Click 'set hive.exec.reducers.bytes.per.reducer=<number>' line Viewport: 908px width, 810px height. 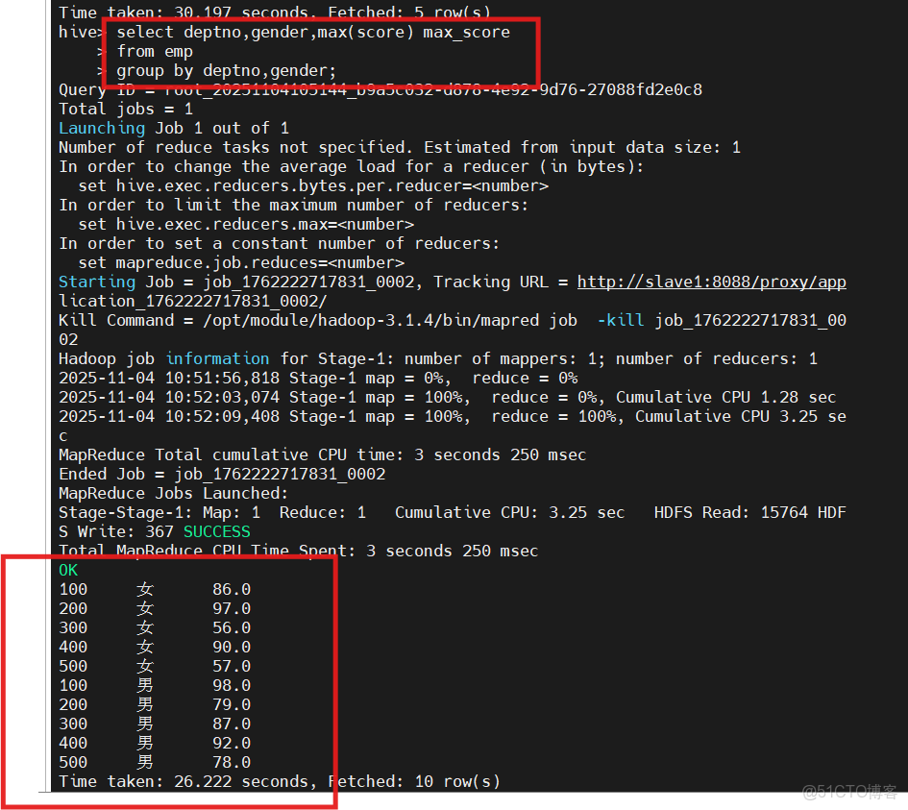click(x=313, y=185)
